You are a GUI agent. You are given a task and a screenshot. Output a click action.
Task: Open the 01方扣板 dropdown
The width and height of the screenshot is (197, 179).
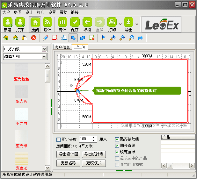[x=44, y=49]
